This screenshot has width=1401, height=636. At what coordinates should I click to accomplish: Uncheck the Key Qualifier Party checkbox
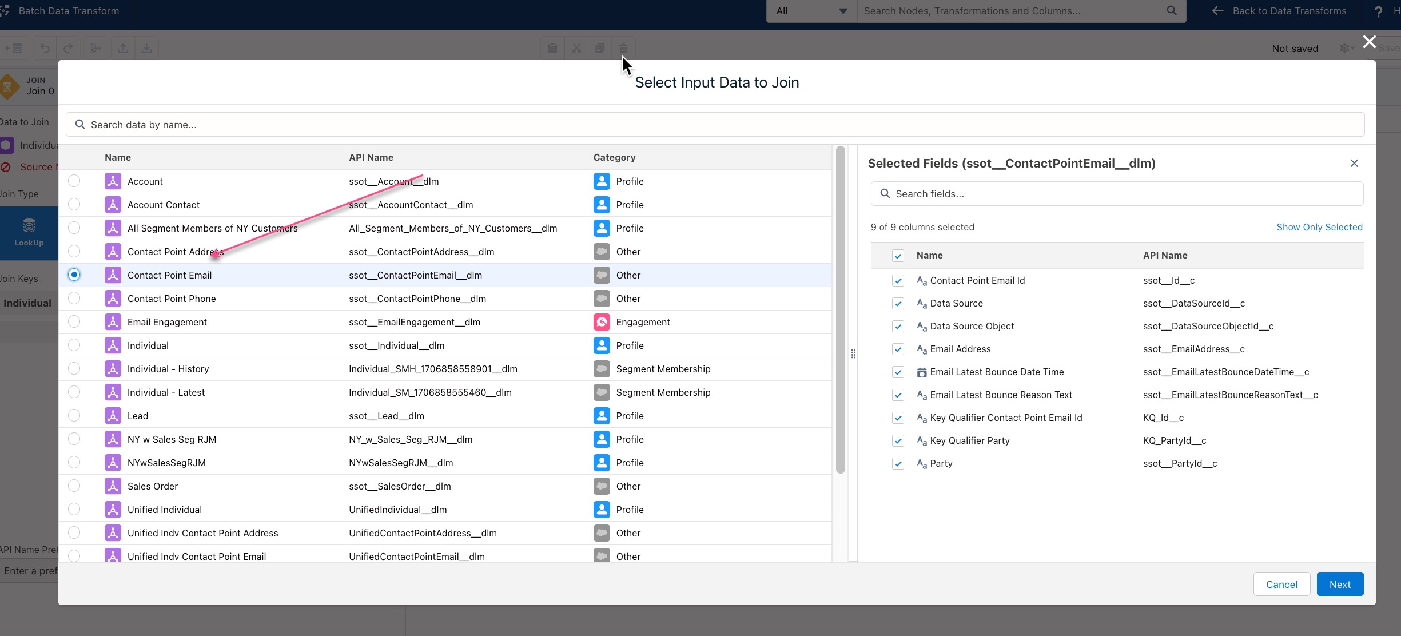coord(898,441)
